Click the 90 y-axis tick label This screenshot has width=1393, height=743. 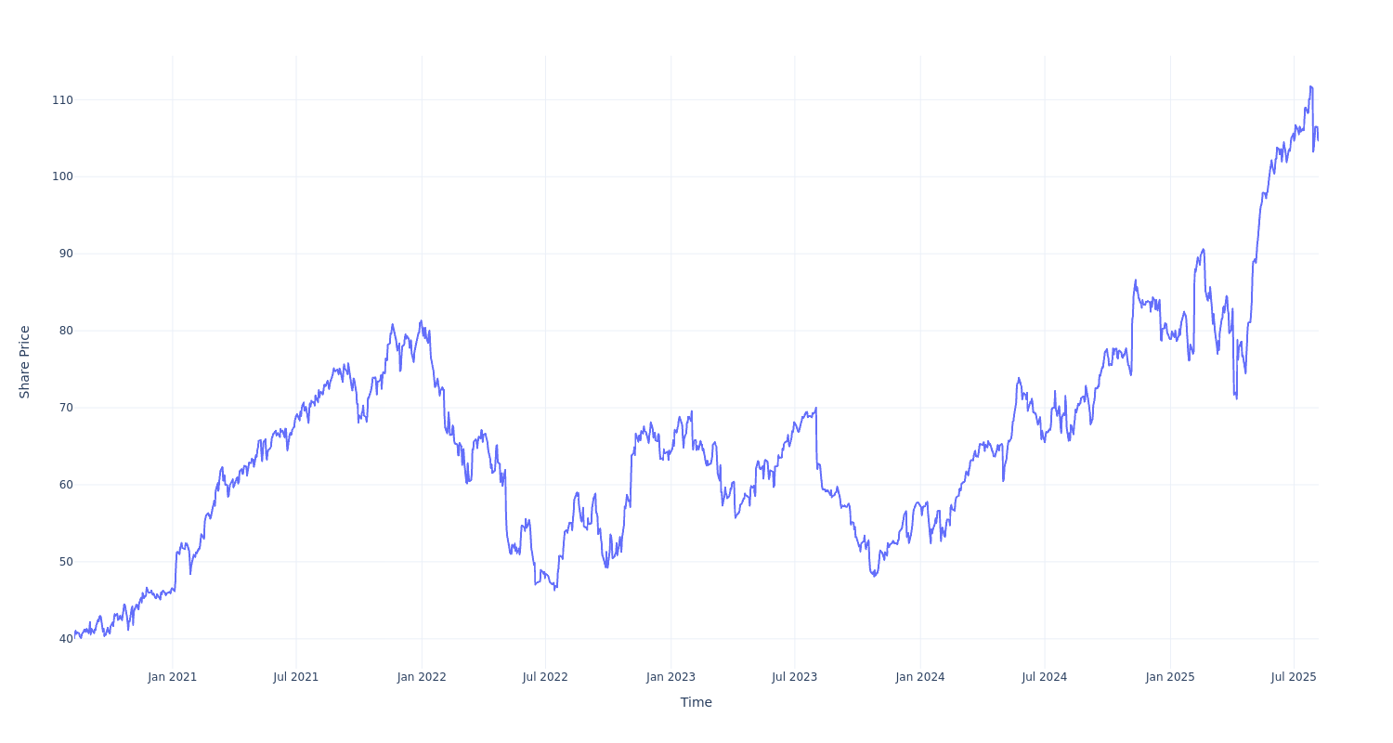65,254
